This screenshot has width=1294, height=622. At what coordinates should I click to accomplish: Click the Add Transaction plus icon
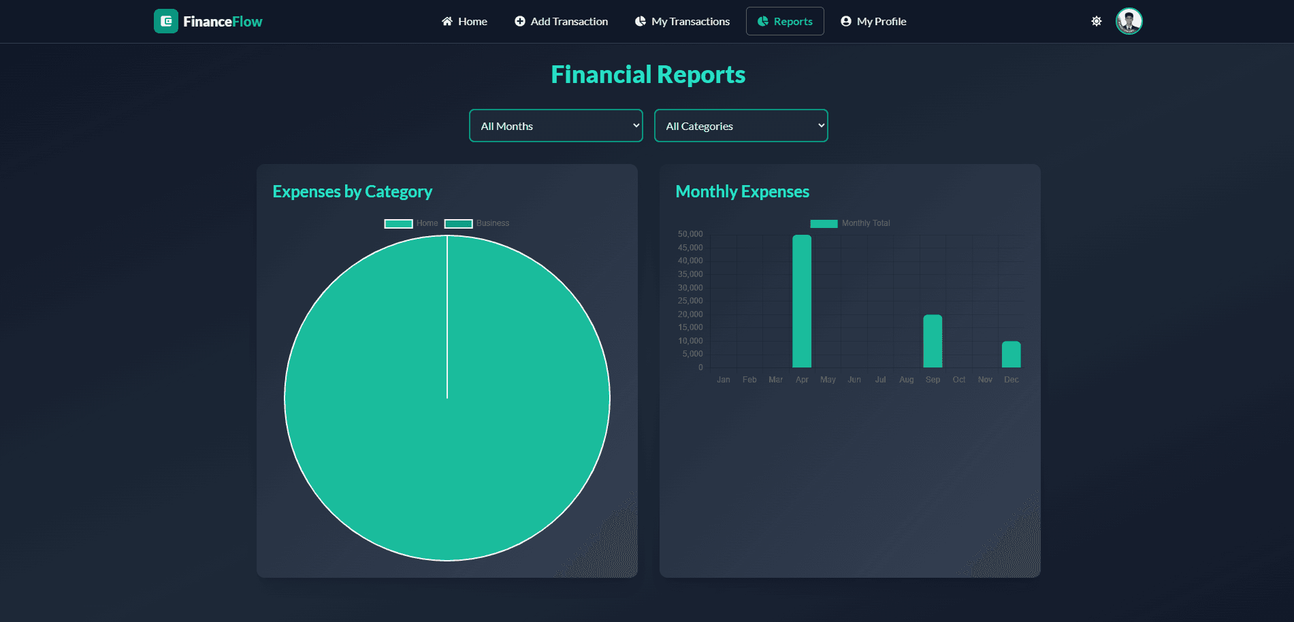(520, 21)
